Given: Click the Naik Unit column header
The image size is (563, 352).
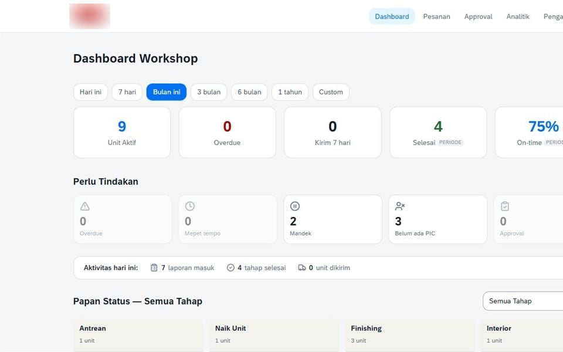Looking at the screenshot, I should point(230,329).
